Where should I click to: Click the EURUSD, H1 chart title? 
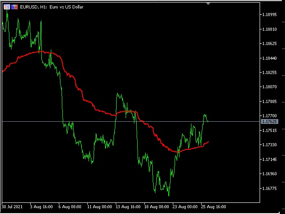pos(52,7)
